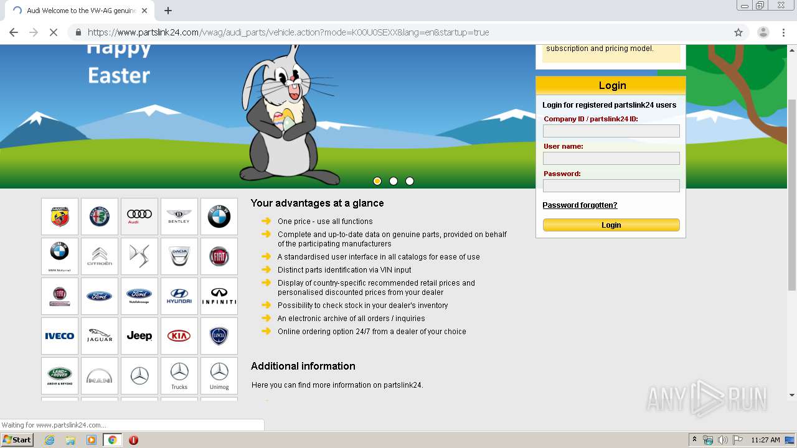Open the Dacia brand catalog
Screen dimensions: 797x448
click(179, 256)
